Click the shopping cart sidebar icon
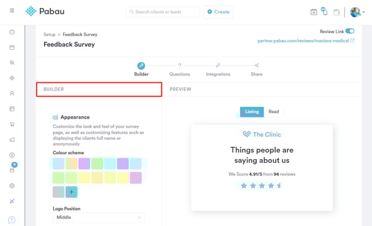372x226 pixels. [x=12, y=124]
